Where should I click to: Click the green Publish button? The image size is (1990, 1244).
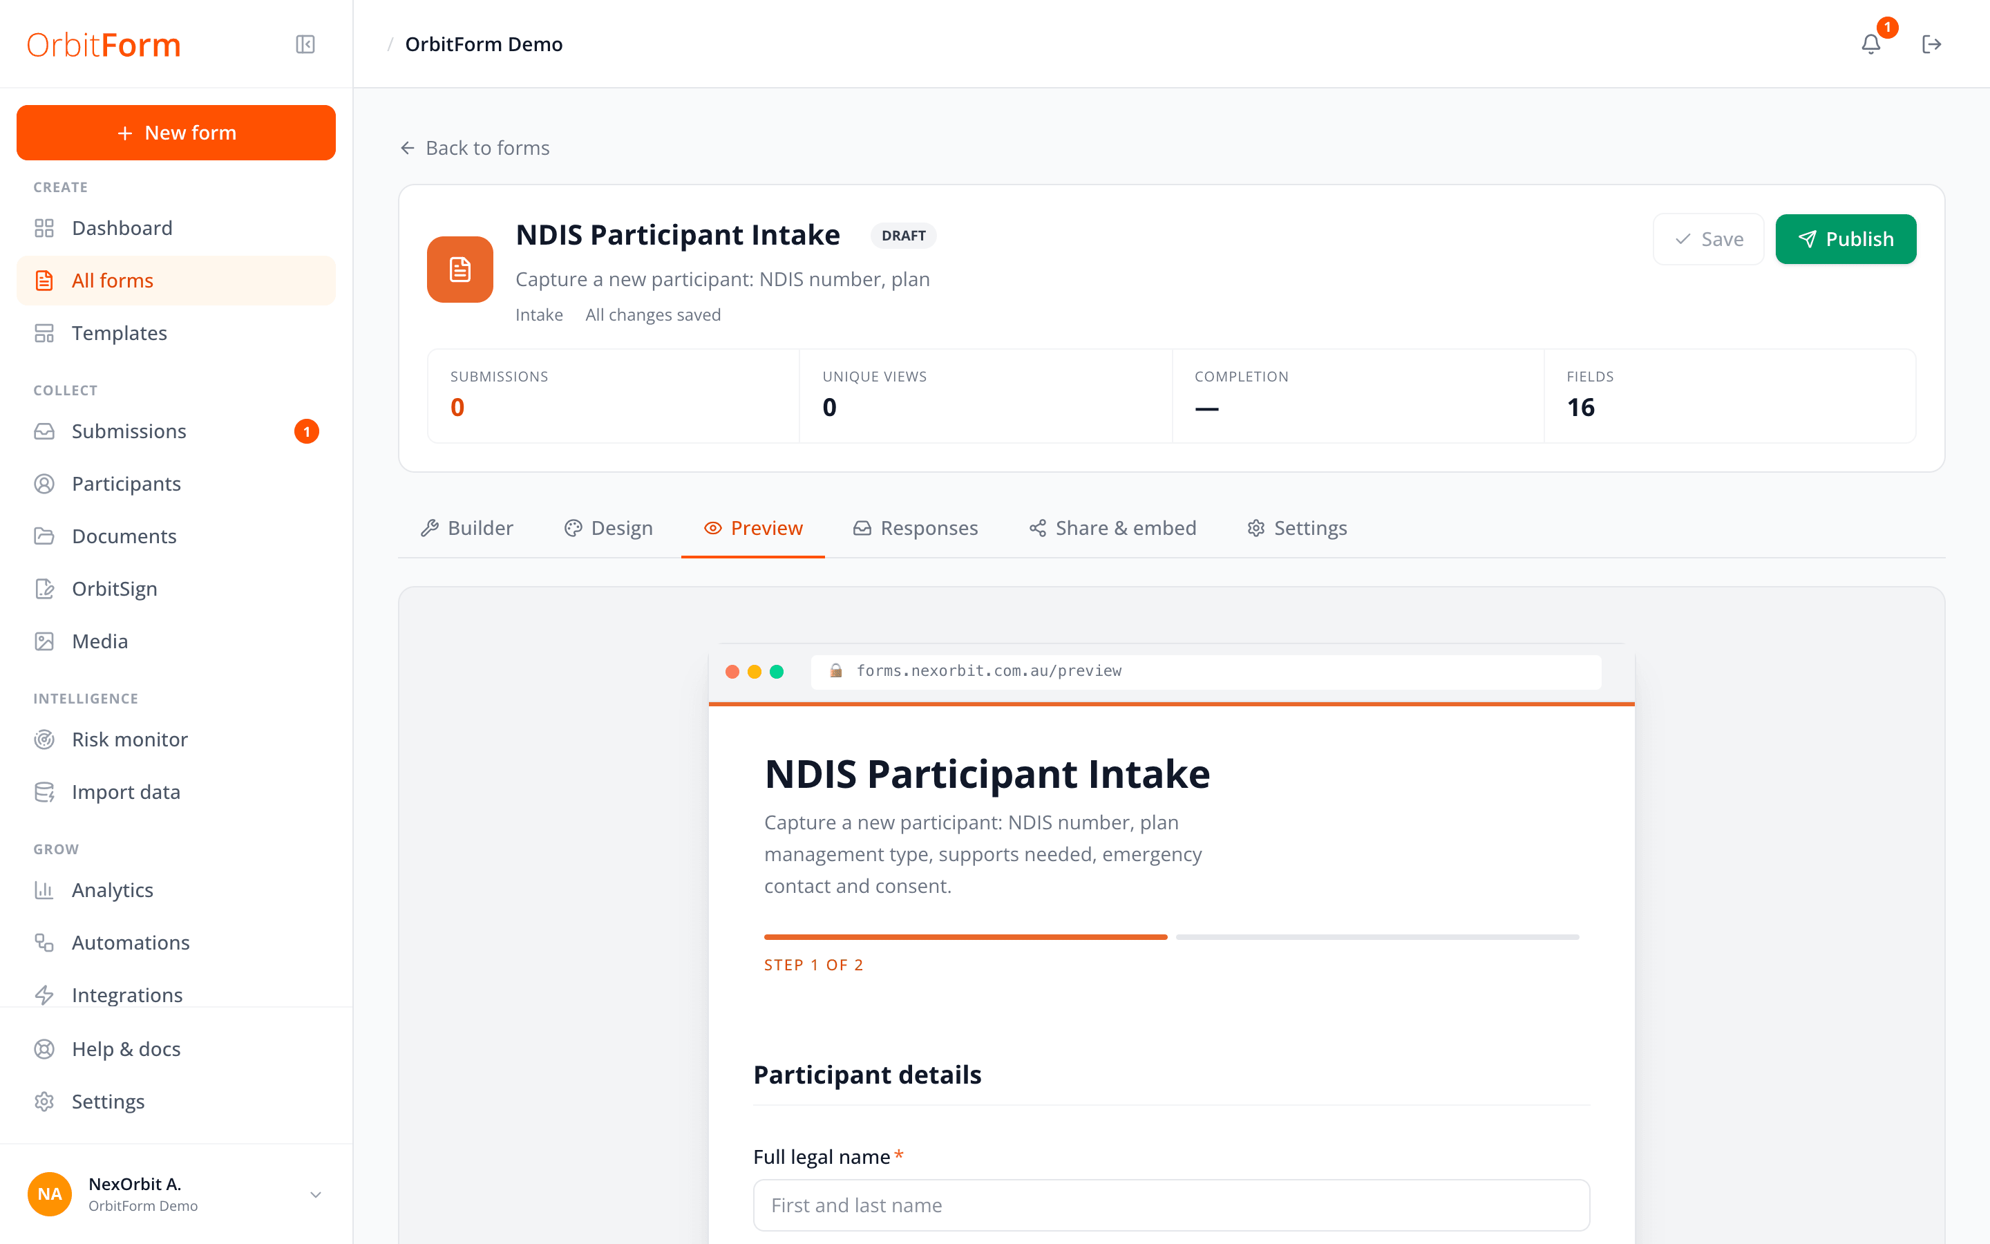point(1846,239)
